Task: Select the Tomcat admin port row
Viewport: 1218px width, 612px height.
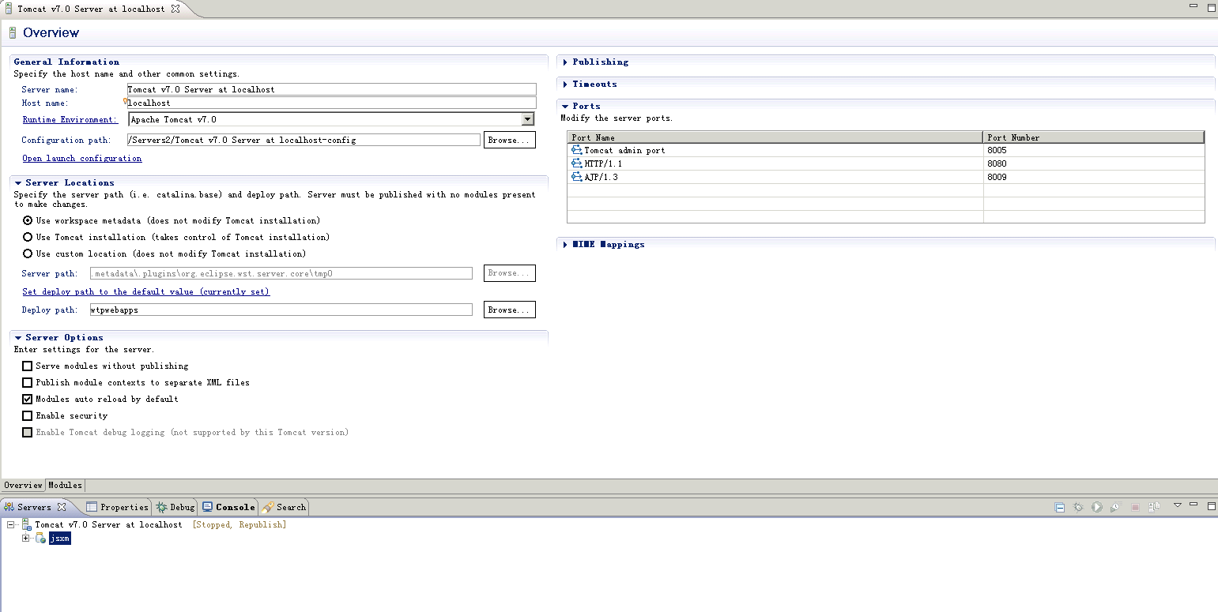Action: (x=886, y=150)
